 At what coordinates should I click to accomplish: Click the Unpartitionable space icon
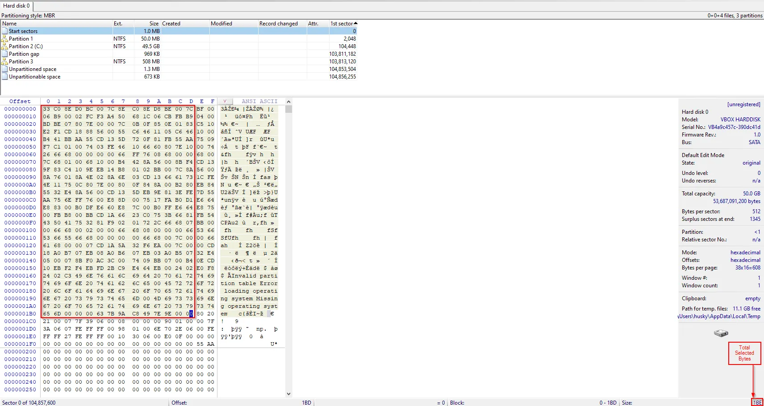[5, 77]
